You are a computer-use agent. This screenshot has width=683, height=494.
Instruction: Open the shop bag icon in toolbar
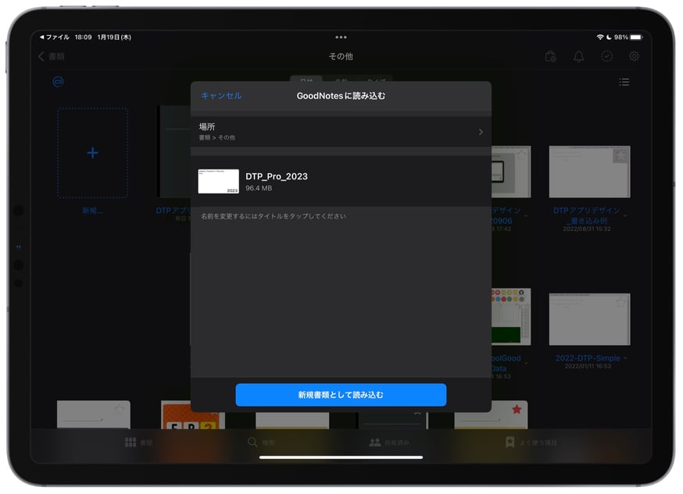click(551, 56)
